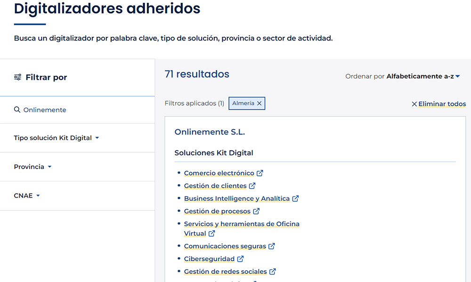Image resolution: width=471 pixels, height=282 pixels.
Task: Open Servicios y herramientas de Oficina Virtual link
Action: (242, 229)
